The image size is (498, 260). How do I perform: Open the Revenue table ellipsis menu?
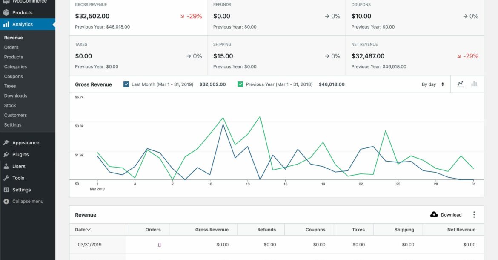(474, 214)
